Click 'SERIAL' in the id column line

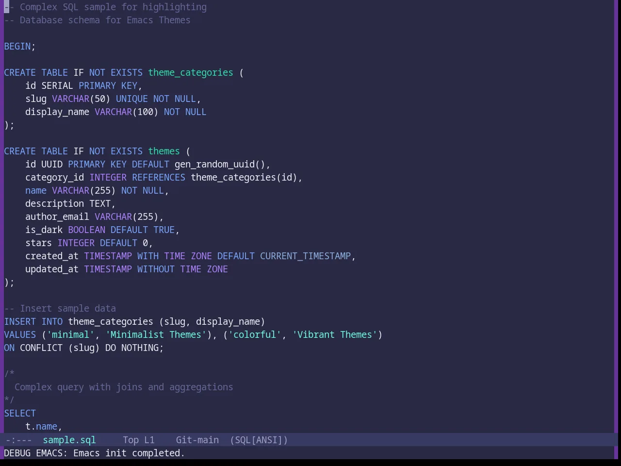tap(57, 85)
